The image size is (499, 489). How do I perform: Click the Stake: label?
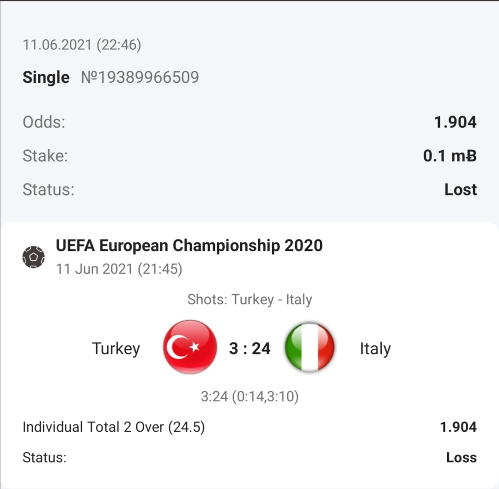point(45,156)
